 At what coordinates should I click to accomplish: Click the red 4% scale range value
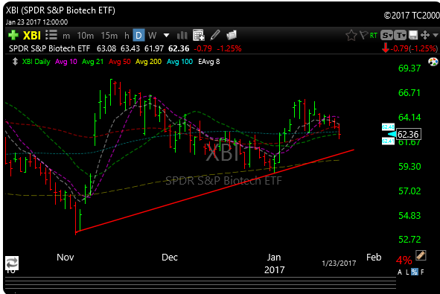pyautogui.click(x=404, y=261)
